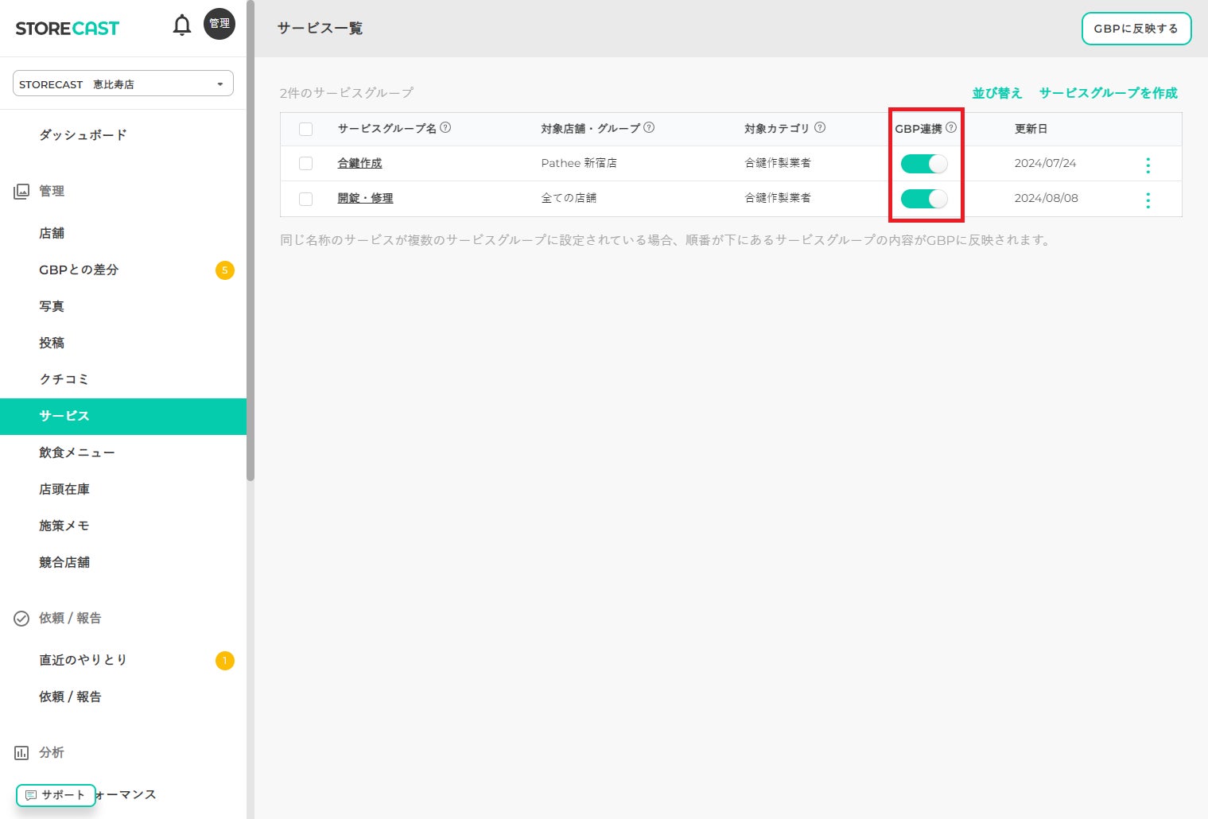This screenshot has width=1208, height=819.
Task: Click the GBPに反映する button
Action: (1136, 29)
